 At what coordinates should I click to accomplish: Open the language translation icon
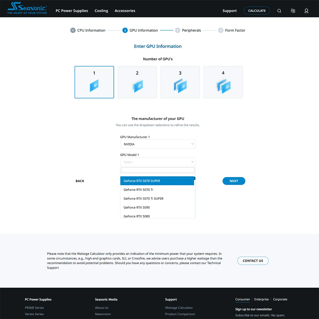point(293,11)
